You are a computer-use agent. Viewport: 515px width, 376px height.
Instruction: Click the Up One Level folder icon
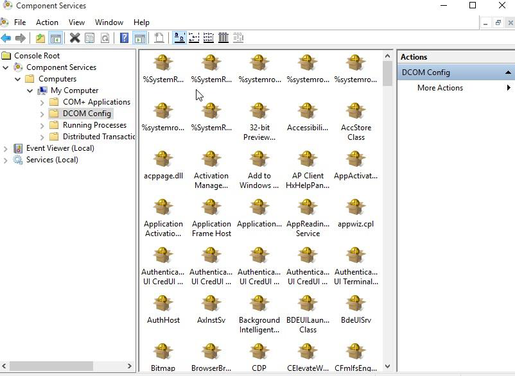click(40, 38)
